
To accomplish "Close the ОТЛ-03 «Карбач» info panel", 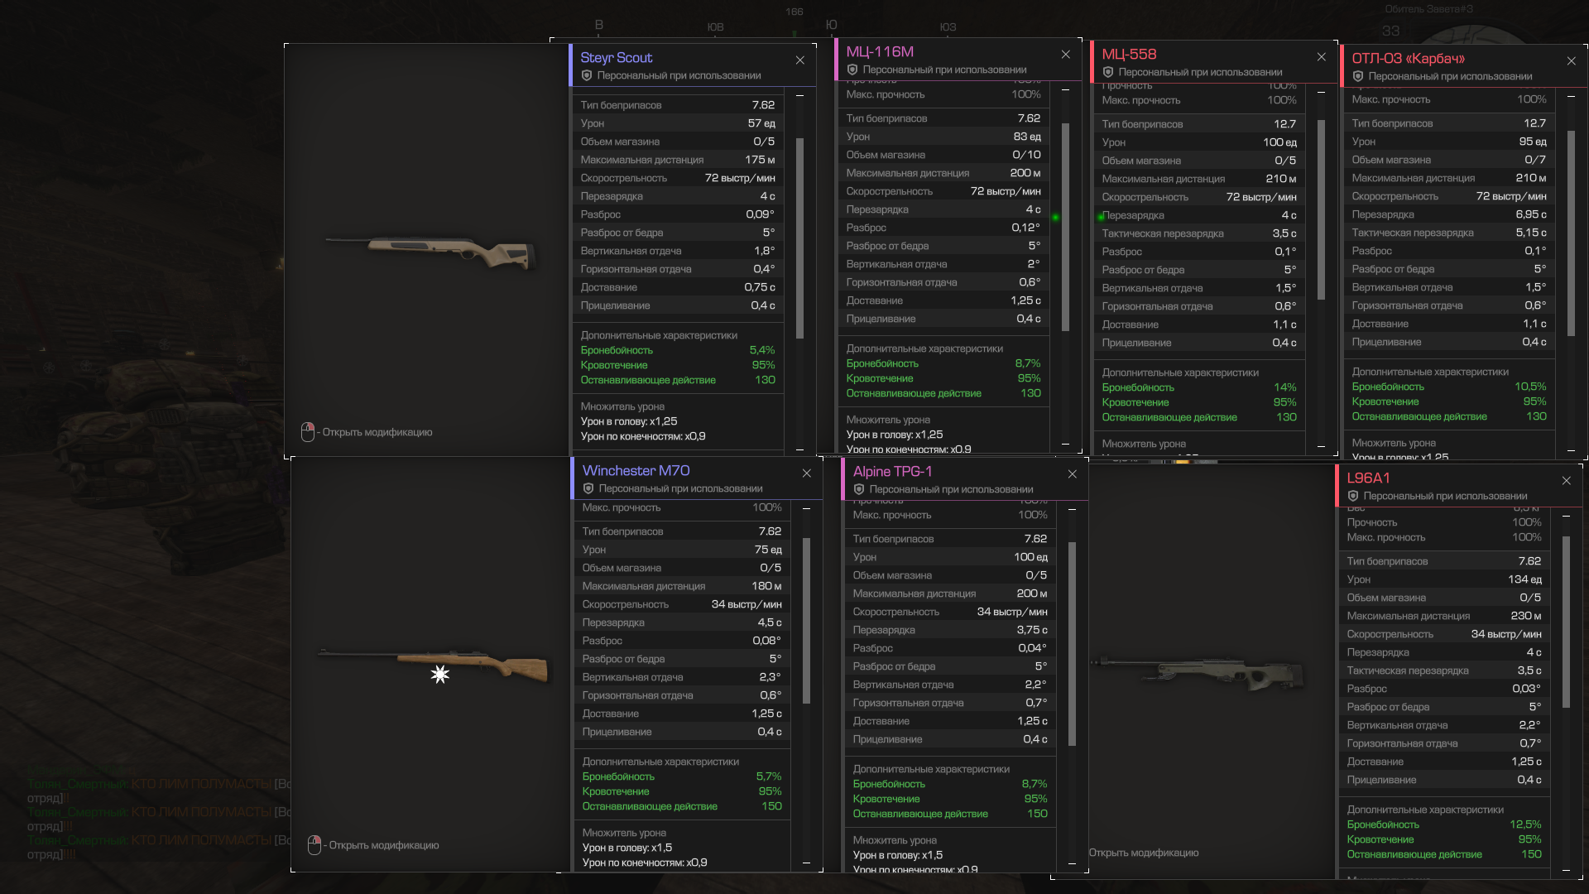I will point(1571,61).
